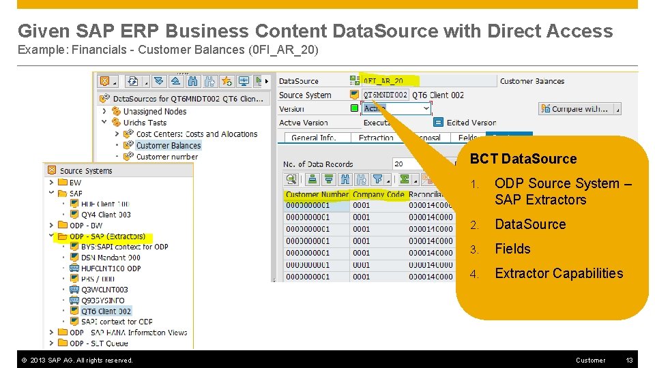Expand the Unassigned Nodes tree node
Viewport: 655px width, 368px height.
[104, 111]
